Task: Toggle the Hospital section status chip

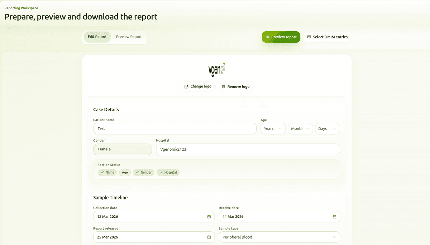Action: coord(168,172)
